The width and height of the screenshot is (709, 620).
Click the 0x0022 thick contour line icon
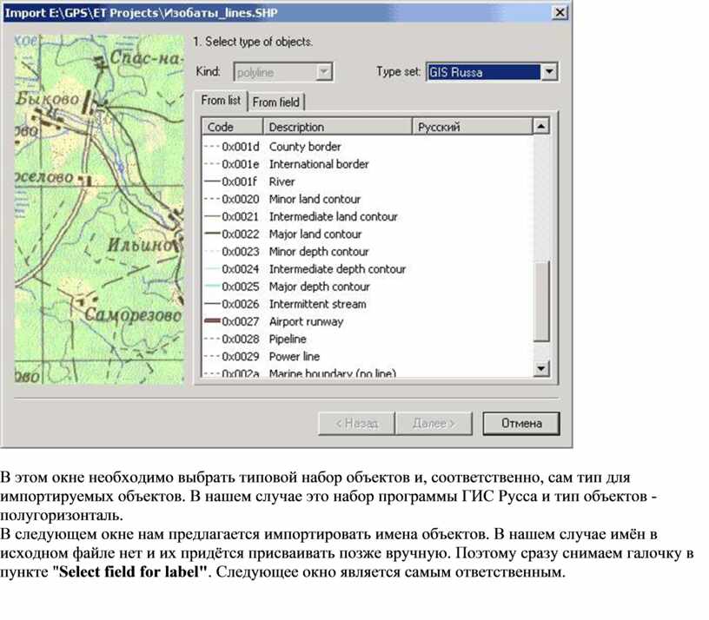tap(212, 234)
